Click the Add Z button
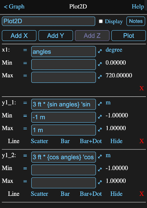Image resolution: width=147 pixels, height=208 pixels. tap(92, 36)
